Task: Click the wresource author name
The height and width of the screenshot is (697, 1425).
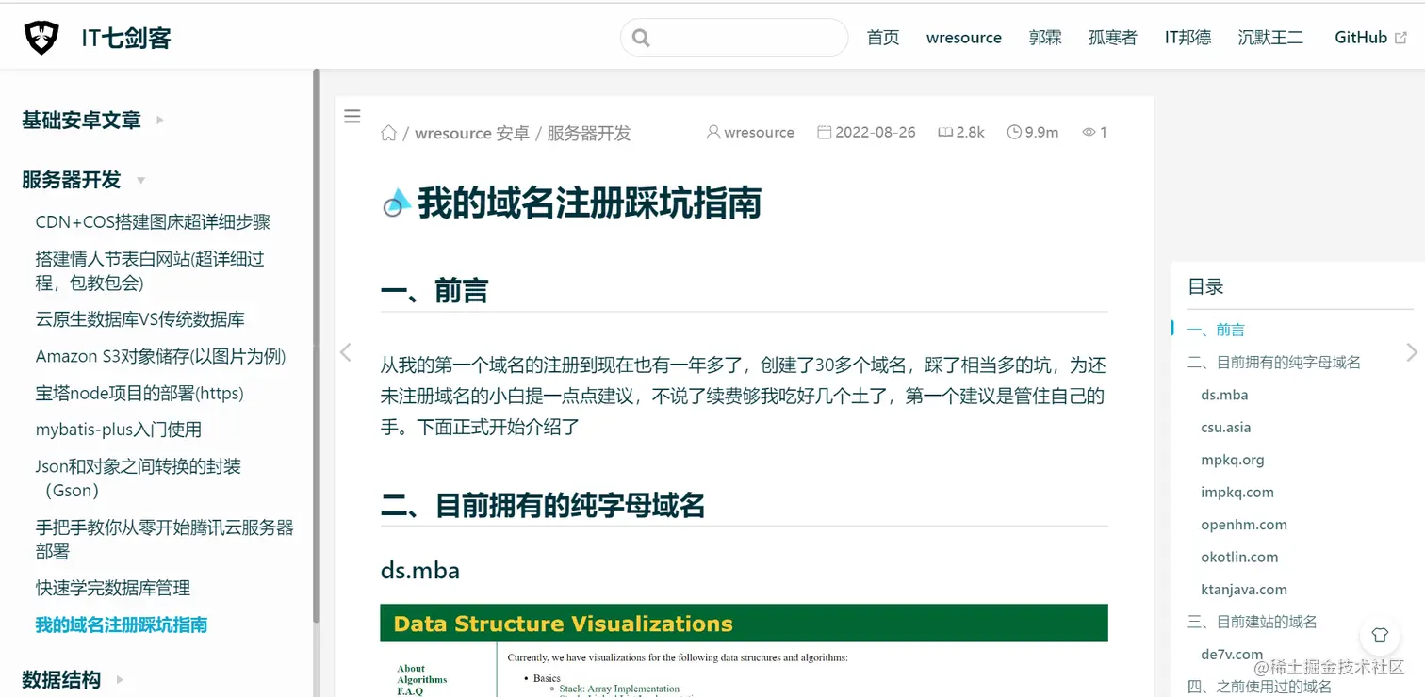Action: (759, 133)
